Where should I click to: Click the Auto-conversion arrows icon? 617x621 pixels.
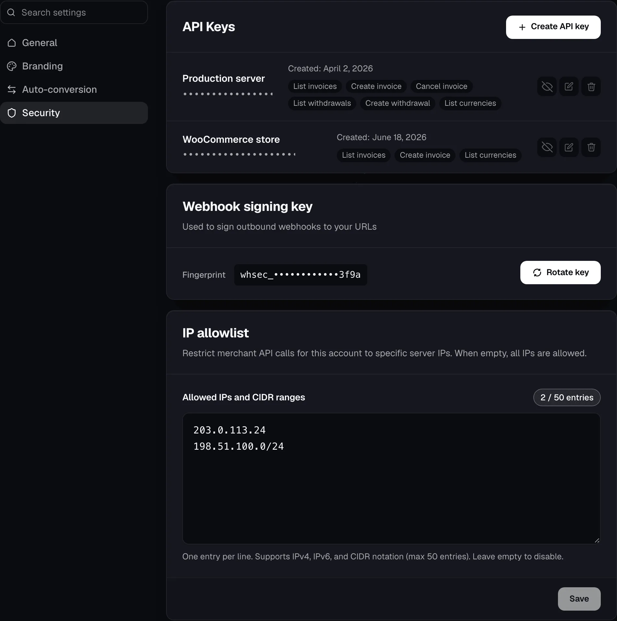pyautogui.click(x=12, y=90)
